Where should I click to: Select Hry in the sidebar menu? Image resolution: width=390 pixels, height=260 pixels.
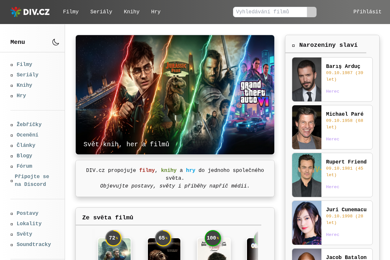click(x=21, y=96)
